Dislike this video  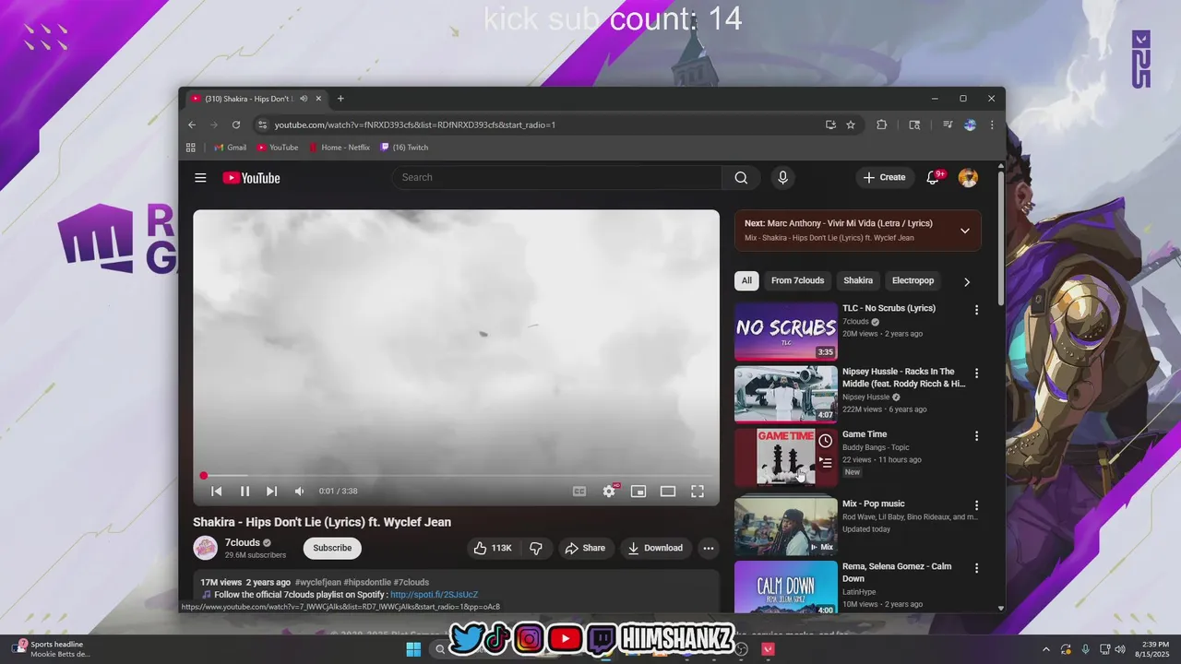point(536,548)
